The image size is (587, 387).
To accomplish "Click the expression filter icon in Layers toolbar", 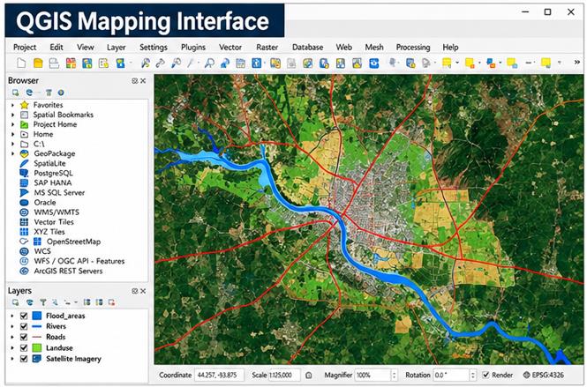I will (x=55, y=302).
